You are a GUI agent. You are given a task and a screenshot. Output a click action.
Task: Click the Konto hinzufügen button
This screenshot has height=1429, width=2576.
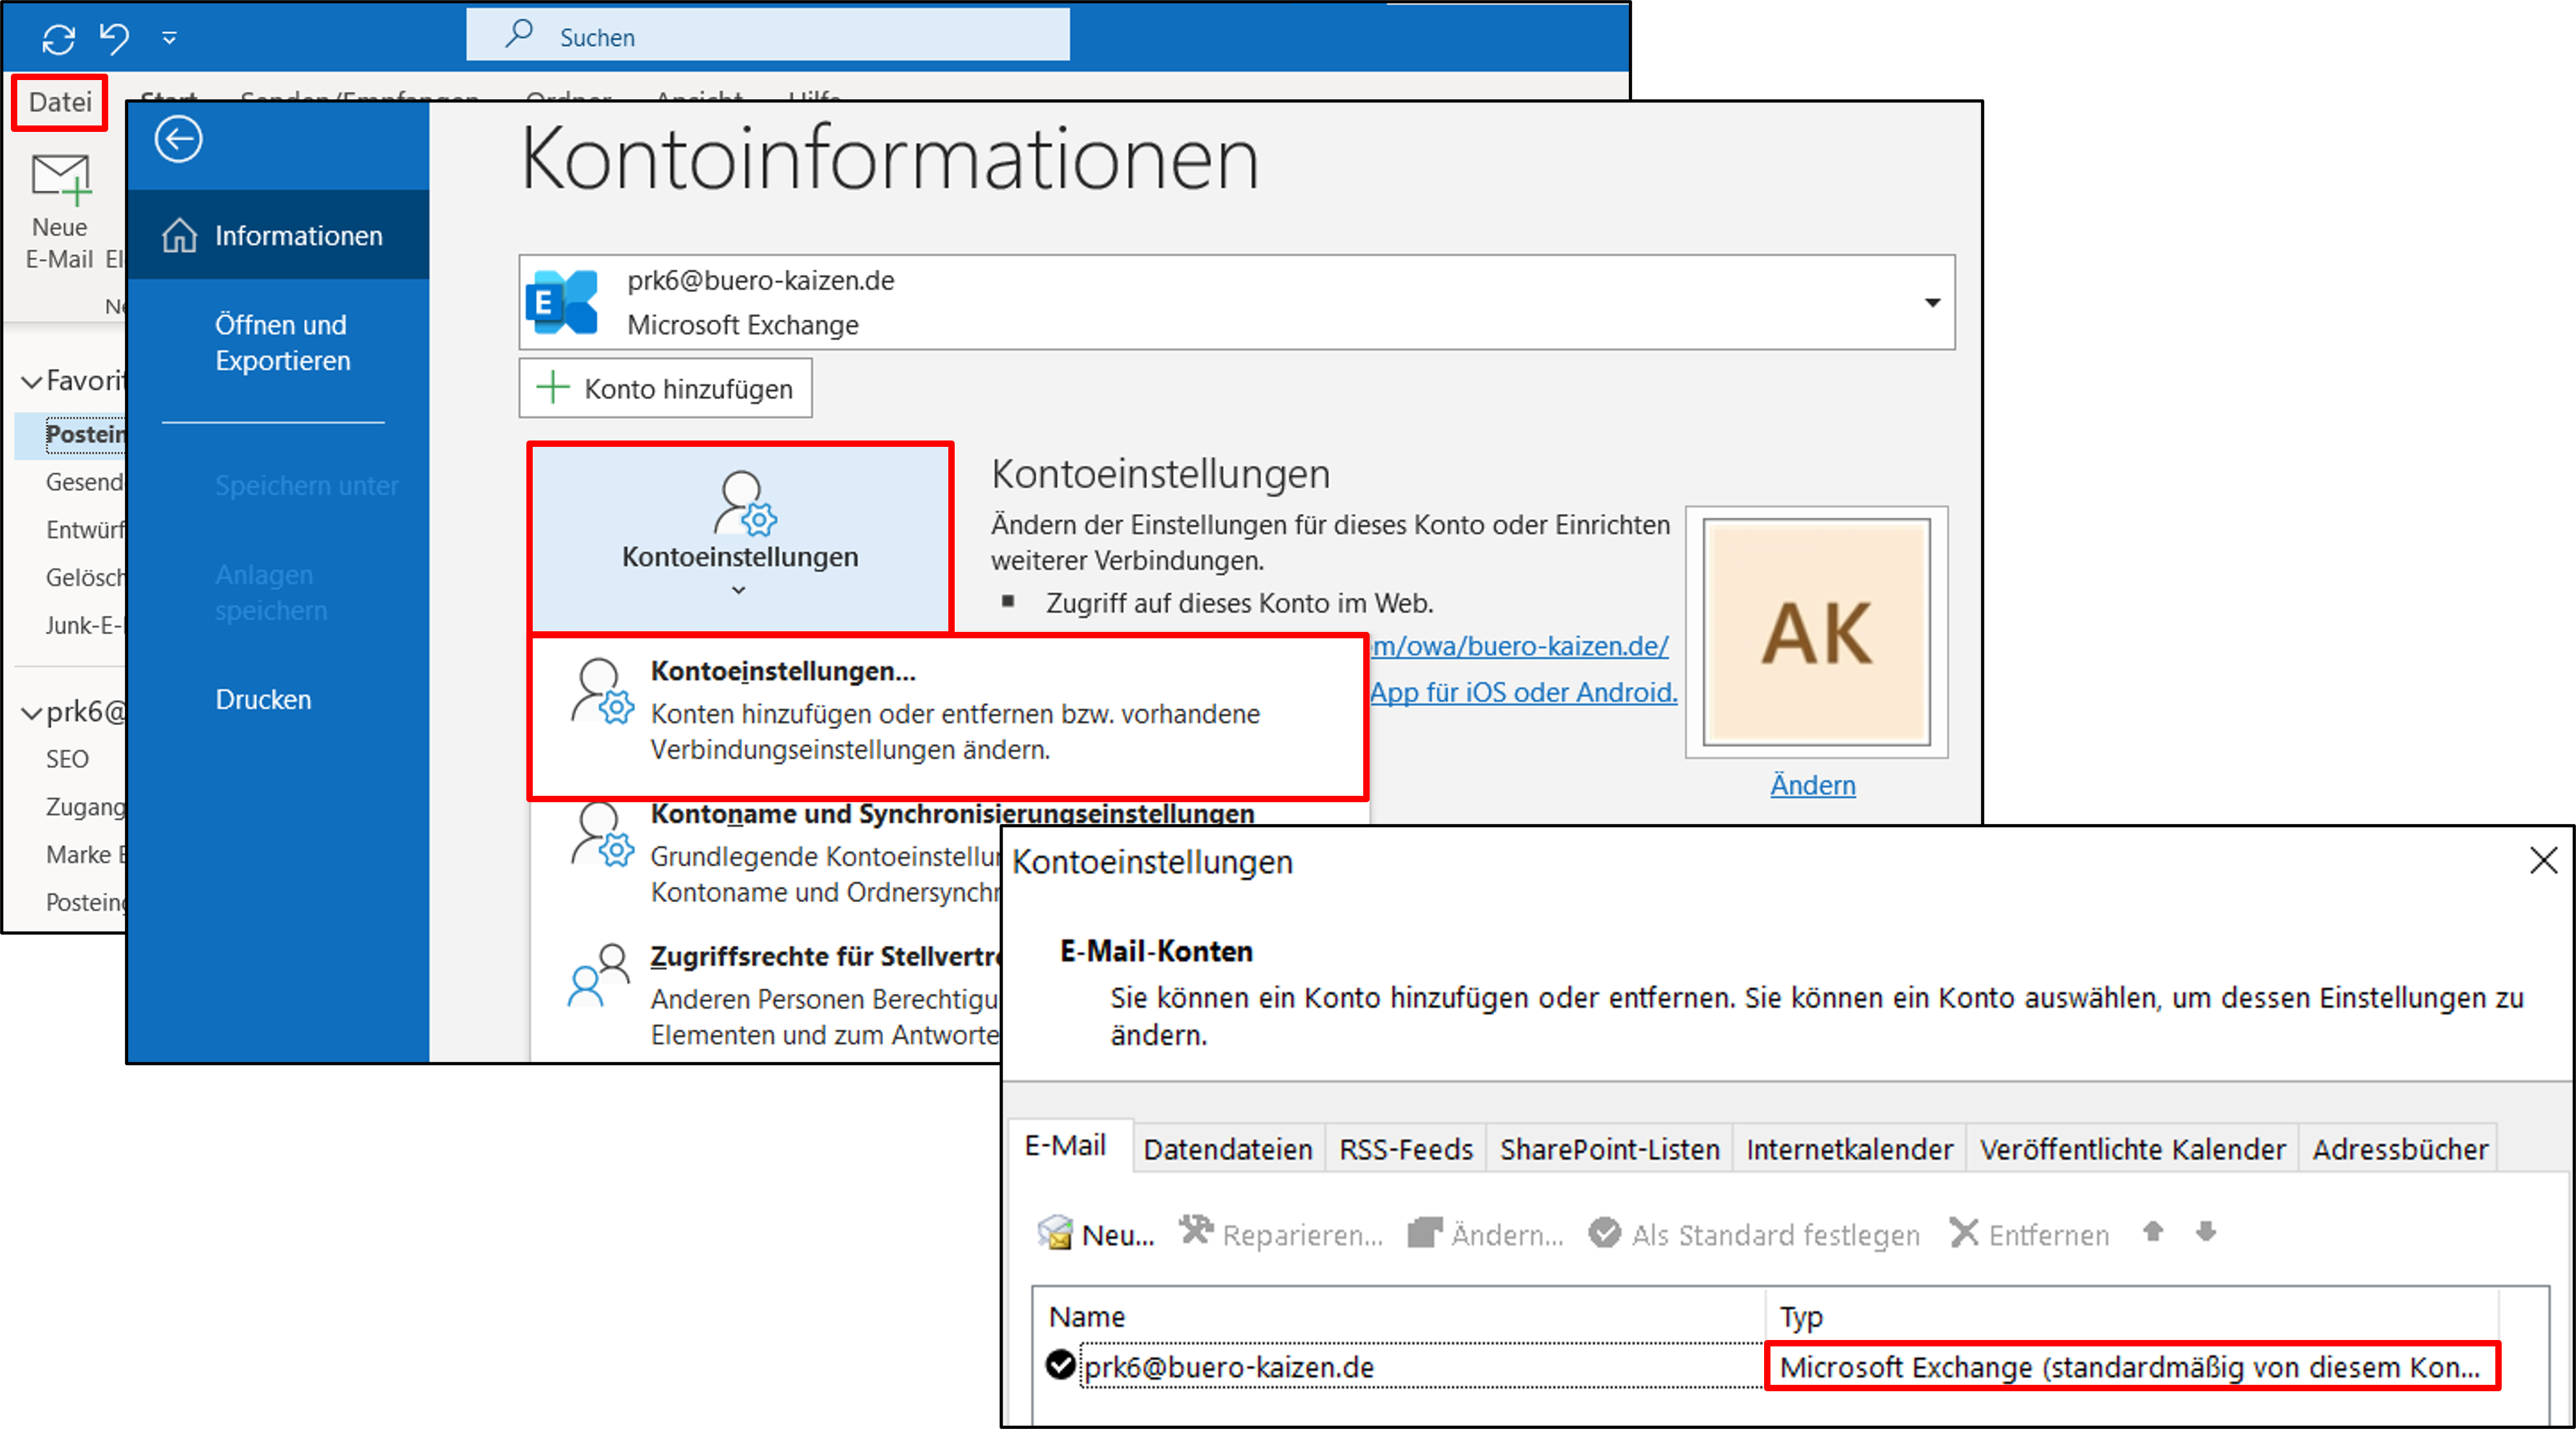[x=665, y=388]
